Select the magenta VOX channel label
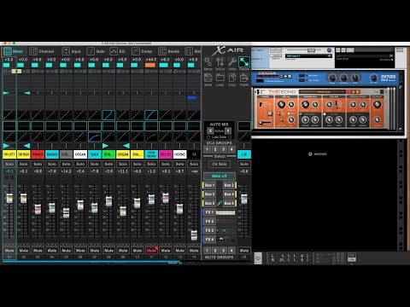410x307 pixels. click(166, 154)
